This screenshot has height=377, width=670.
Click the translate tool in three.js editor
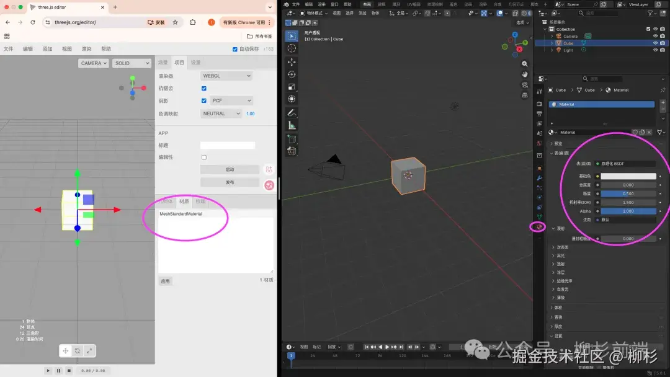[65, 351]
